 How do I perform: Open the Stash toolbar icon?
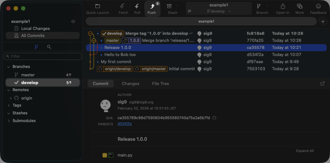169,6
